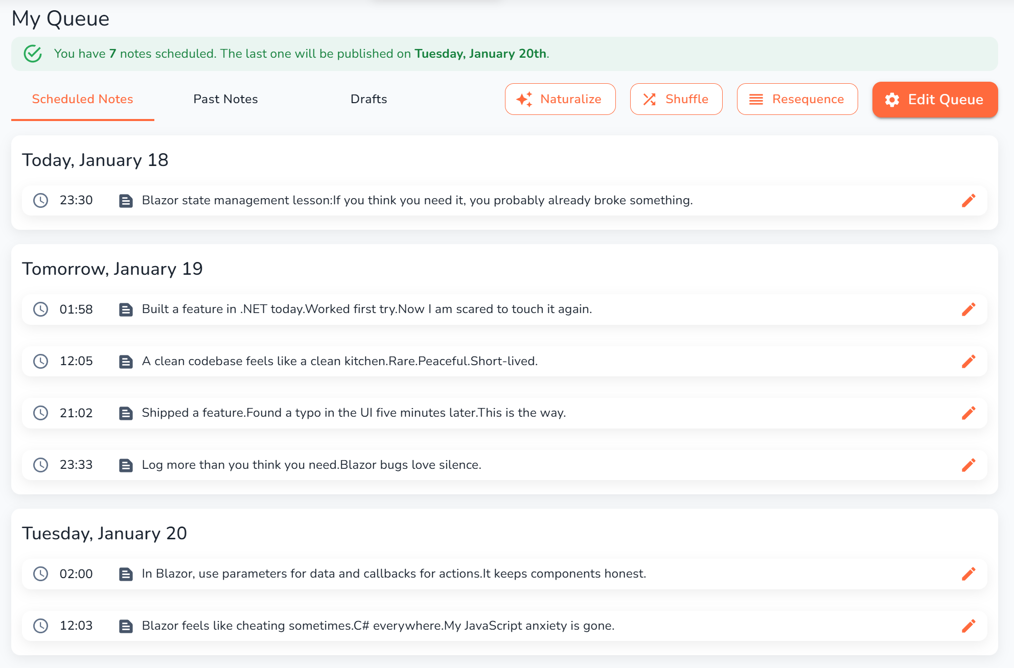Edit the JavaScript anxiety note
The image size is (1014, 668).
pyautogui.click(x=969, y=626)
